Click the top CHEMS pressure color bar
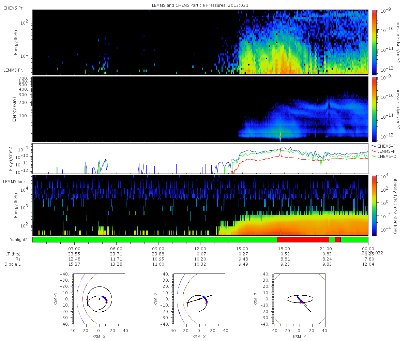The image size is (409, 341). click(374, 42)
